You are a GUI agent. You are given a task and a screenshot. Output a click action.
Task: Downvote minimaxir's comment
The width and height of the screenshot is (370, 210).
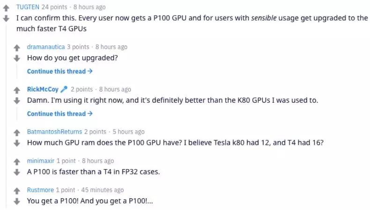coord(17,172)
